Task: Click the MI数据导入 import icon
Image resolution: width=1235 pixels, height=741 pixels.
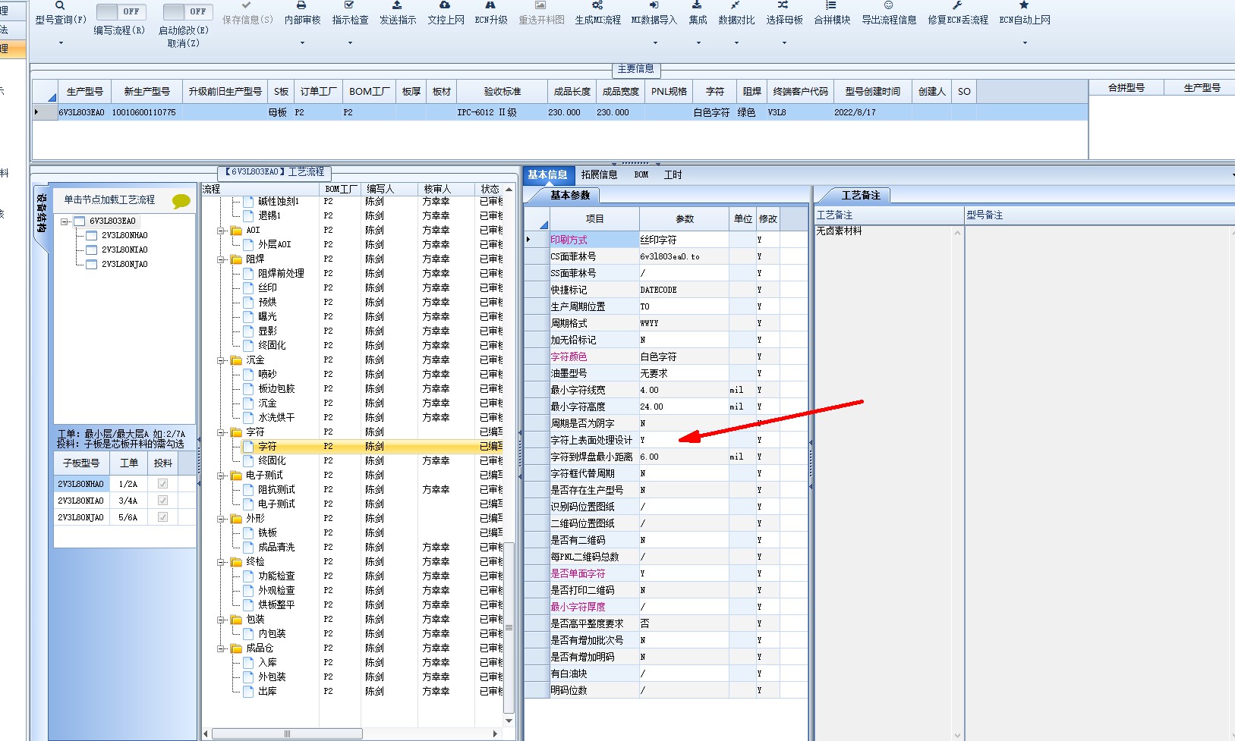Action: pos(654,5)
